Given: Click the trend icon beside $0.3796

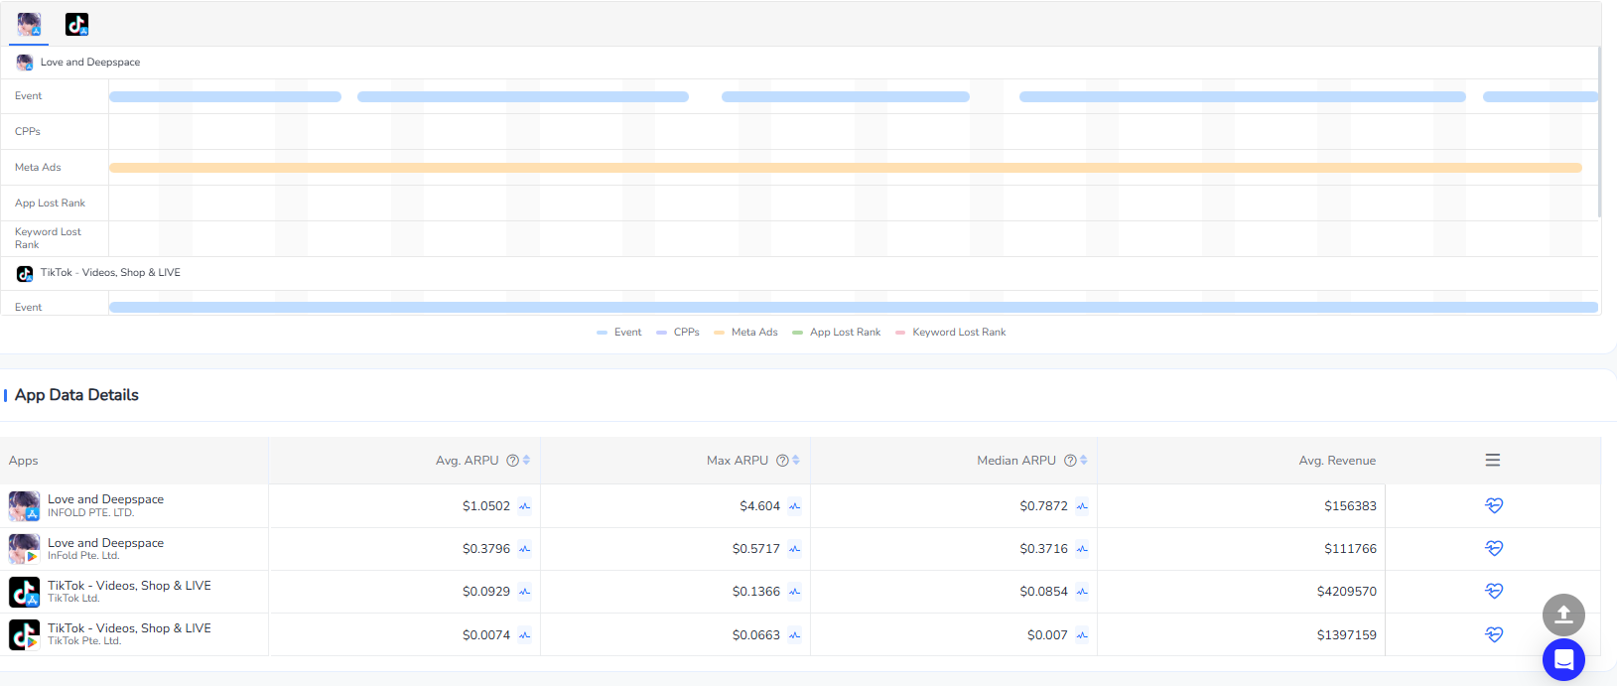Looking at the screenshot, I should click(524, 549).
